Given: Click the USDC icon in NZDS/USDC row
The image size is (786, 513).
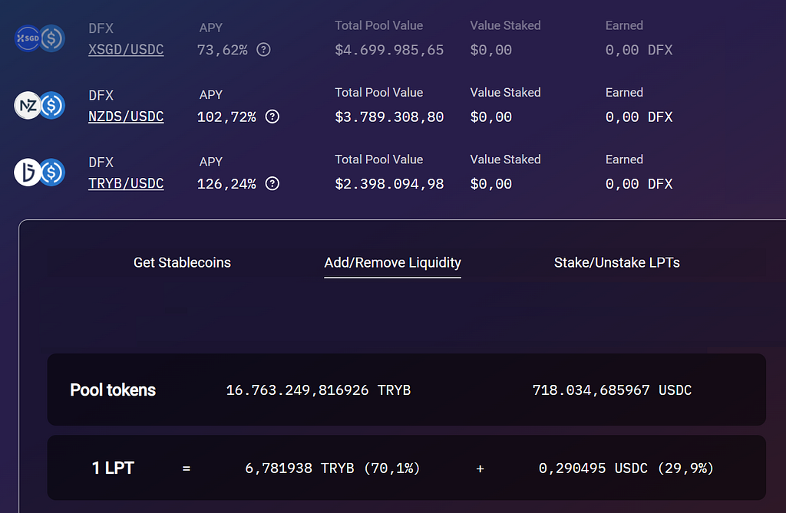Looking at the screenshot, I should [52, 106].
